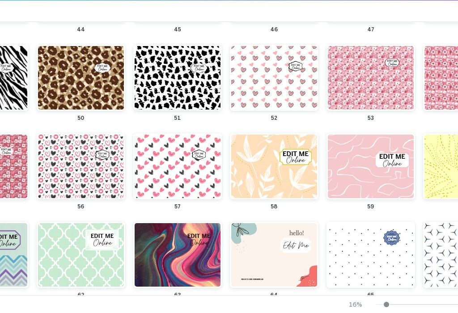Screen dimensions: 458x313
Task: Open page 53 pink floral pattern
Action: pyautogui.click(x=371, y=78)
